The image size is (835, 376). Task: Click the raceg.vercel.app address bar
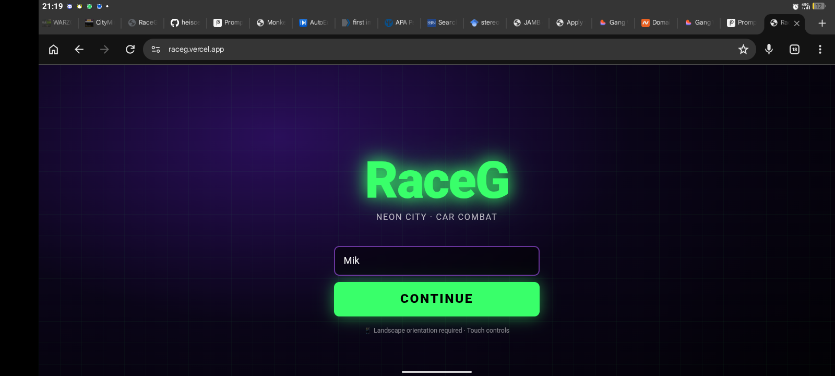tap(449, 49)
